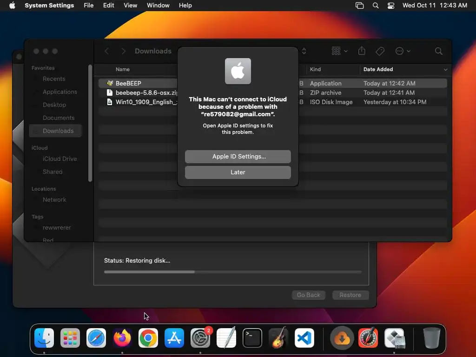Launch Firefox from the Dock

click(122, 338)
